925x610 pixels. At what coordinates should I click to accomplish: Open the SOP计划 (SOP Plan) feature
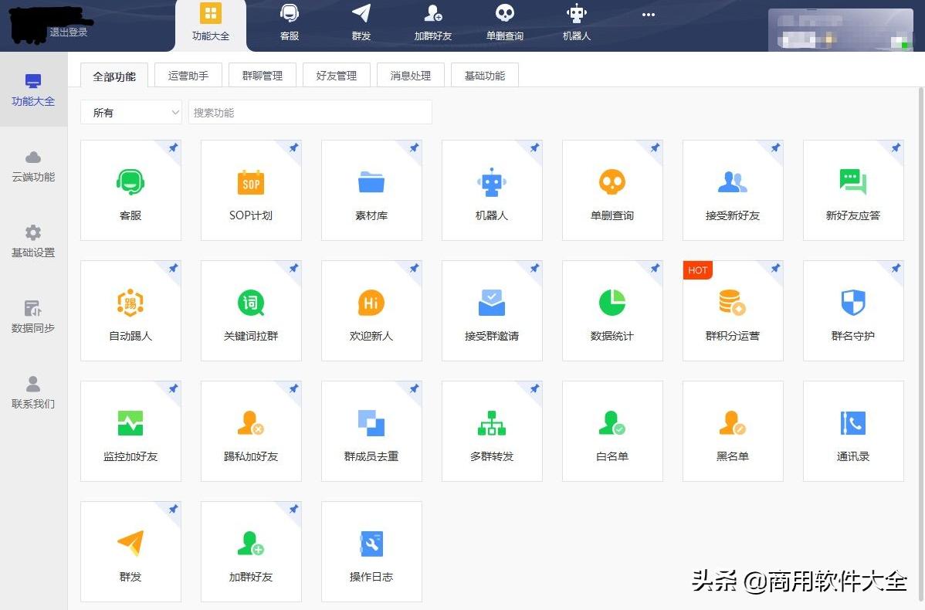(x=251, y=190)
